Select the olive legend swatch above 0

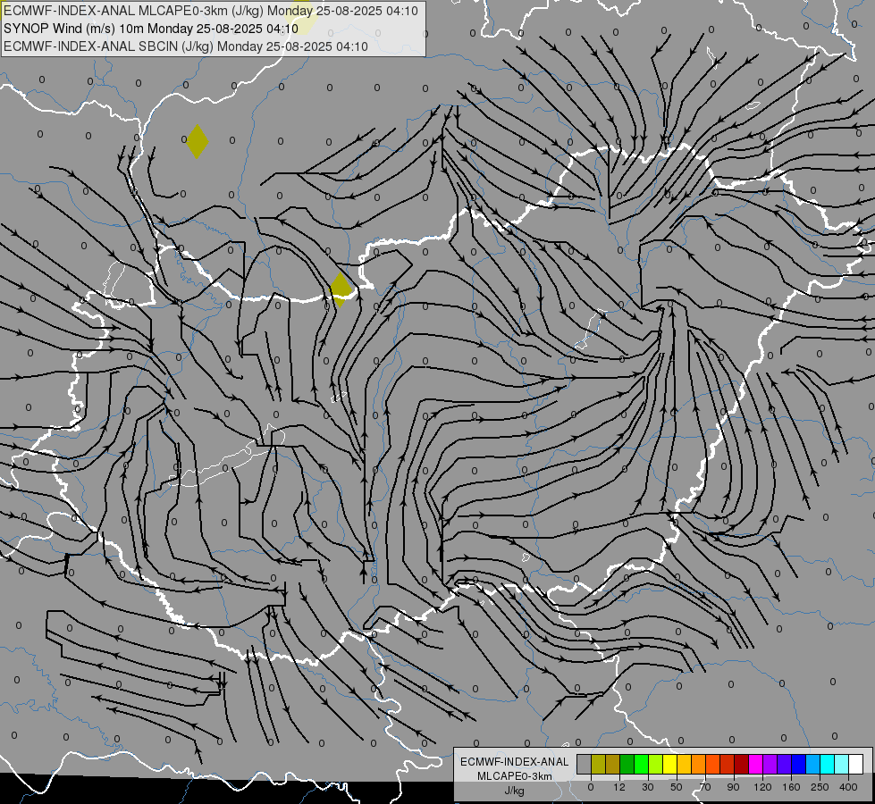pos(598,764)
